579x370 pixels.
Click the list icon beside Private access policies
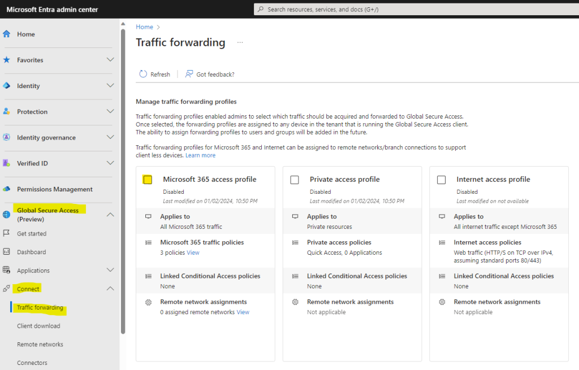(295, 242)
